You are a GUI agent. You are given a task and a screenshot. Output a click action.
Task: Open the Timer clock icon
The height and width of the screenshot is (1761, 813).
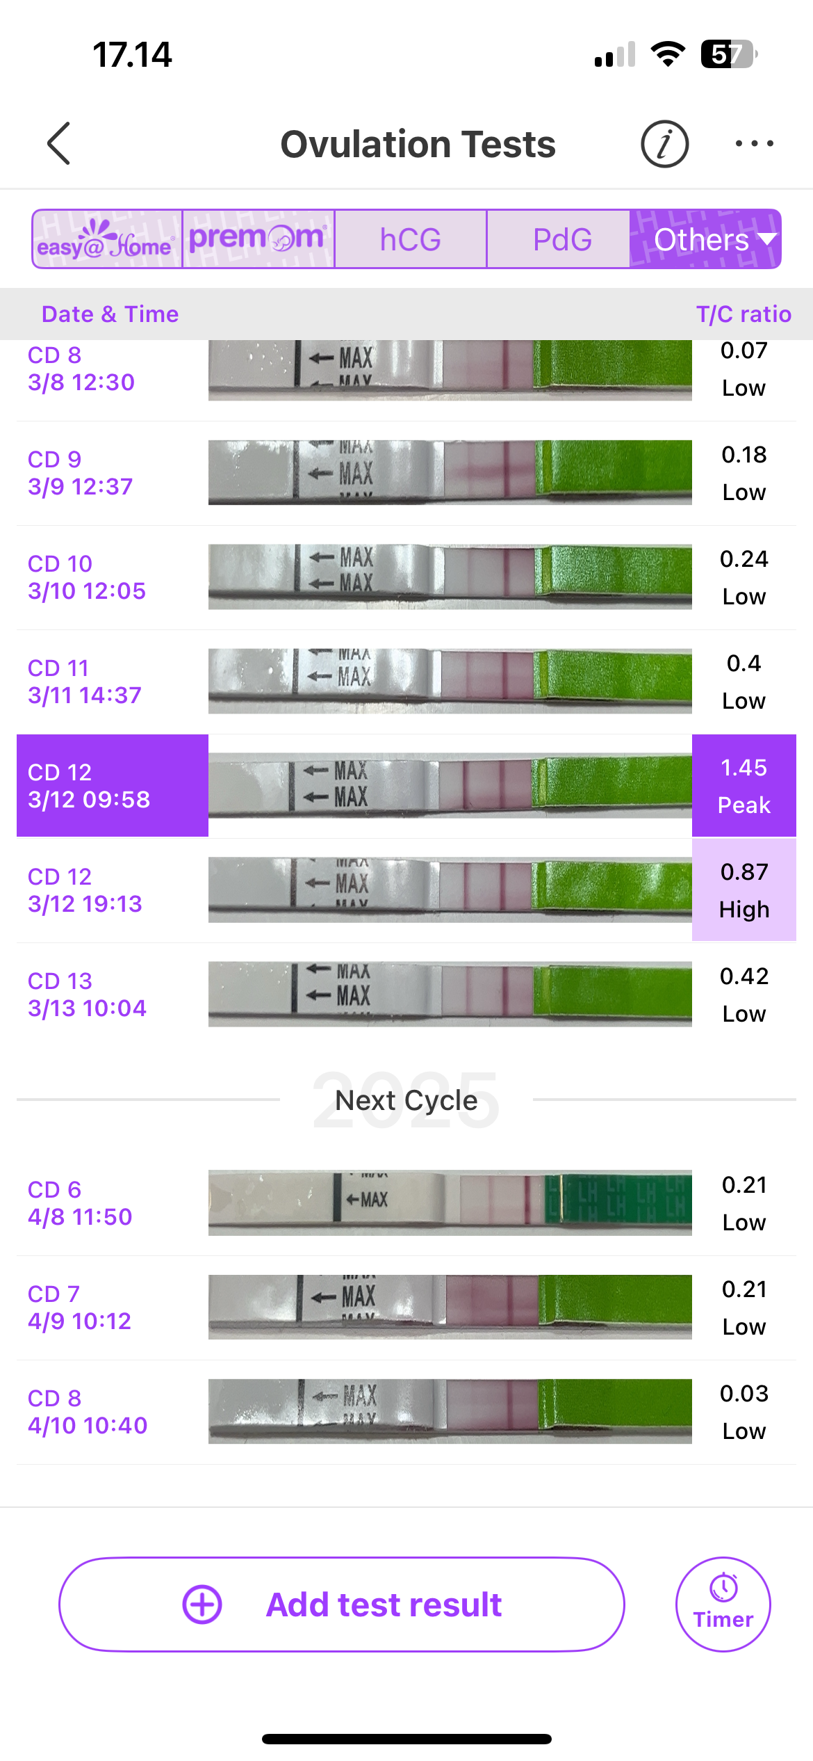[x=723, y=1589]
